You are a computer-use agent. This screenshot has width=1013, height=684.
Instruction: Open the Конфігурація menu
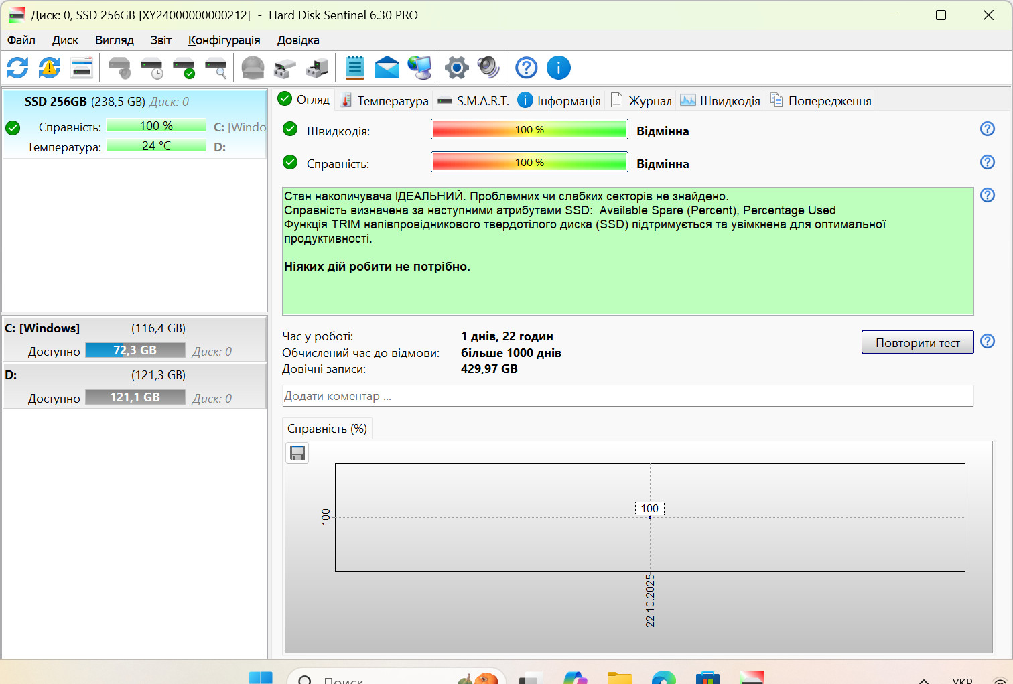pyautogui.click(x=224, y=40)
